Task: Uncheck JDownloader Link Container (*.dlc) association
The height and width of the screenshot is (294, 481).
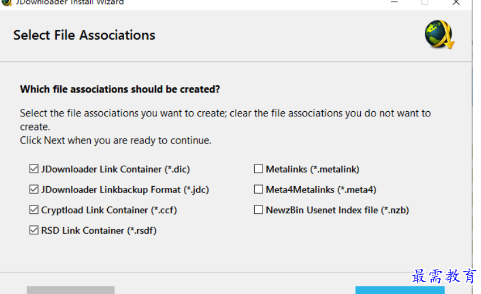Action: pos(33,169)
